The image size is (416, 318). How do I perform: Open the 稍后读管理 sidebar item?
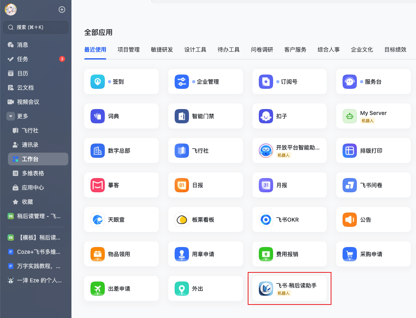36,216
